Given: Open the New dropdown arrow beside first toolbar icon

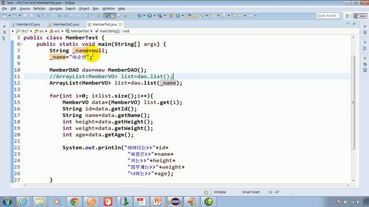Looking at the screenshot, I should click(x=9, y=16).
